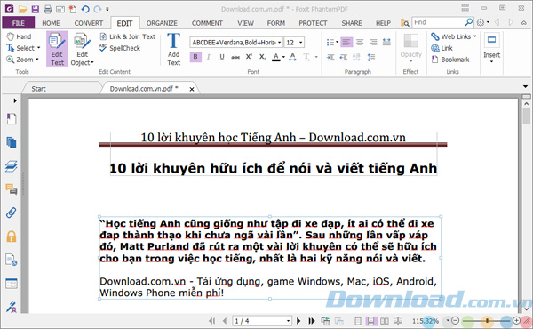Expand the Zoom tool dropdown
The image size is (533, 329).
(37, 60)
